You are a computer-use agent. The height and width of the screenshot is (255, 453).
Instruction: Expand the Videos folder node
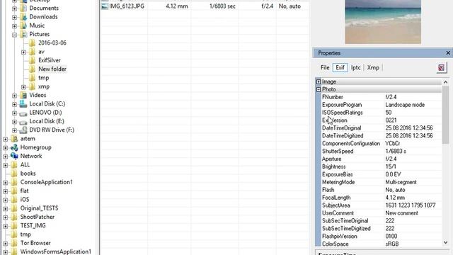pos(14,96)
